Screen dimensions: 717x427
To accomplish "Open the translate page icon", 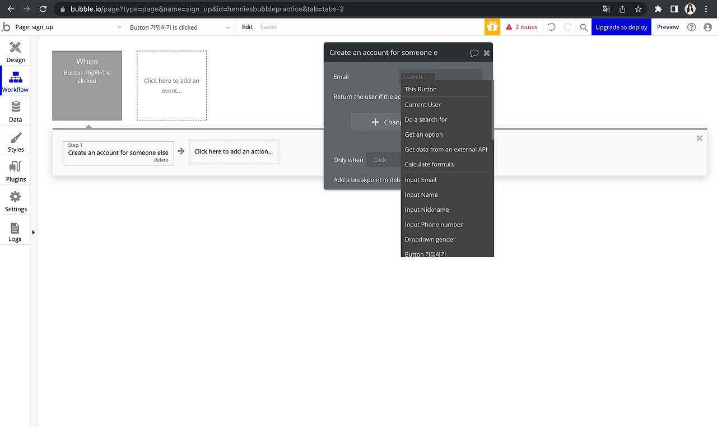I will click(x=606, y=9).
